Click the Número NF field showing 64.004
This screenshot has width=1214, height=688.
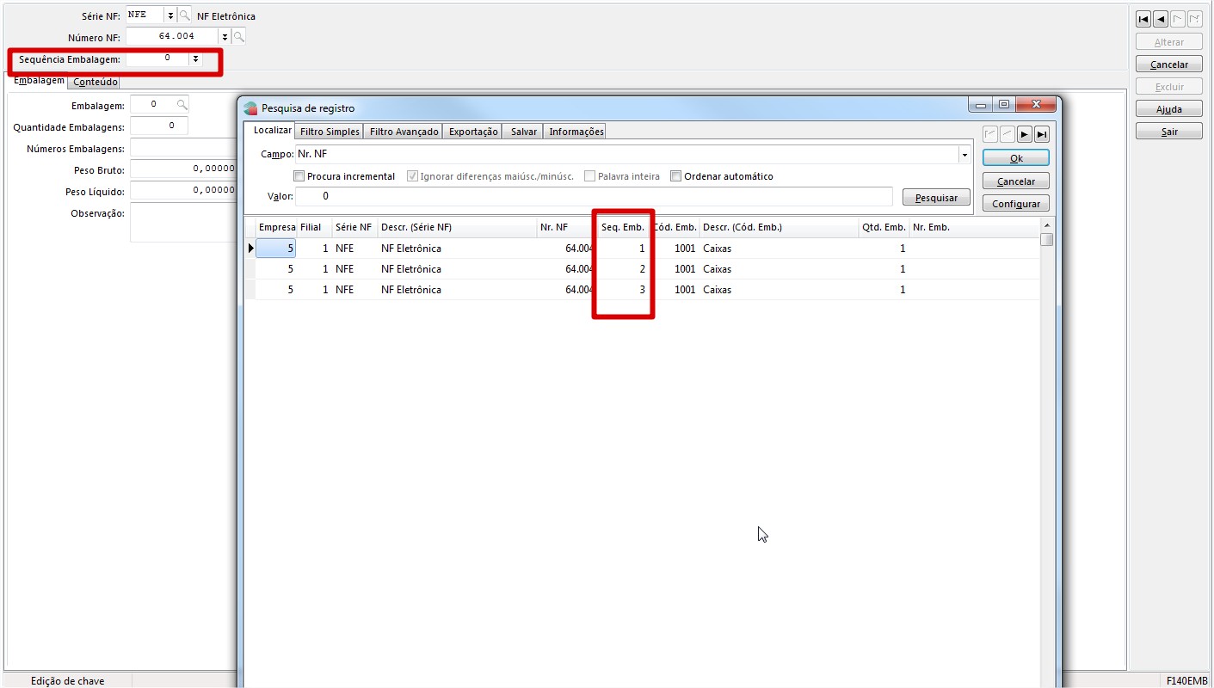(x=172, y=37)
